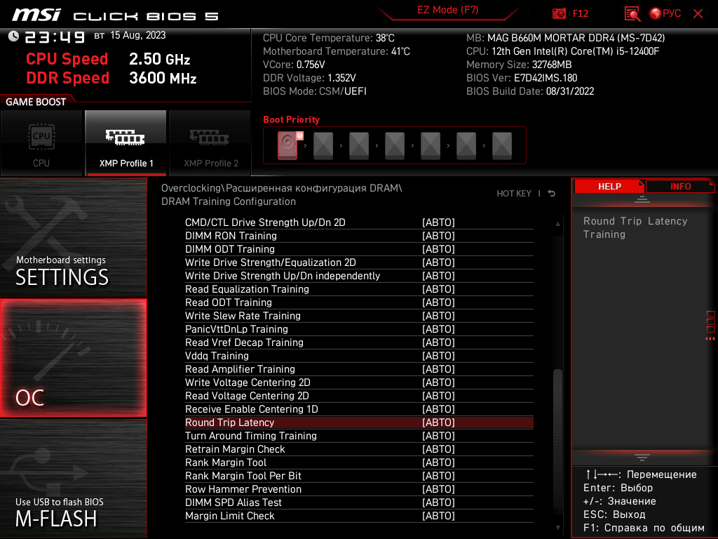This screenshot has width=718, height=539.
Task: Click the BIOS Ver E7D42IMS.180 text
Action: [522, 78]
